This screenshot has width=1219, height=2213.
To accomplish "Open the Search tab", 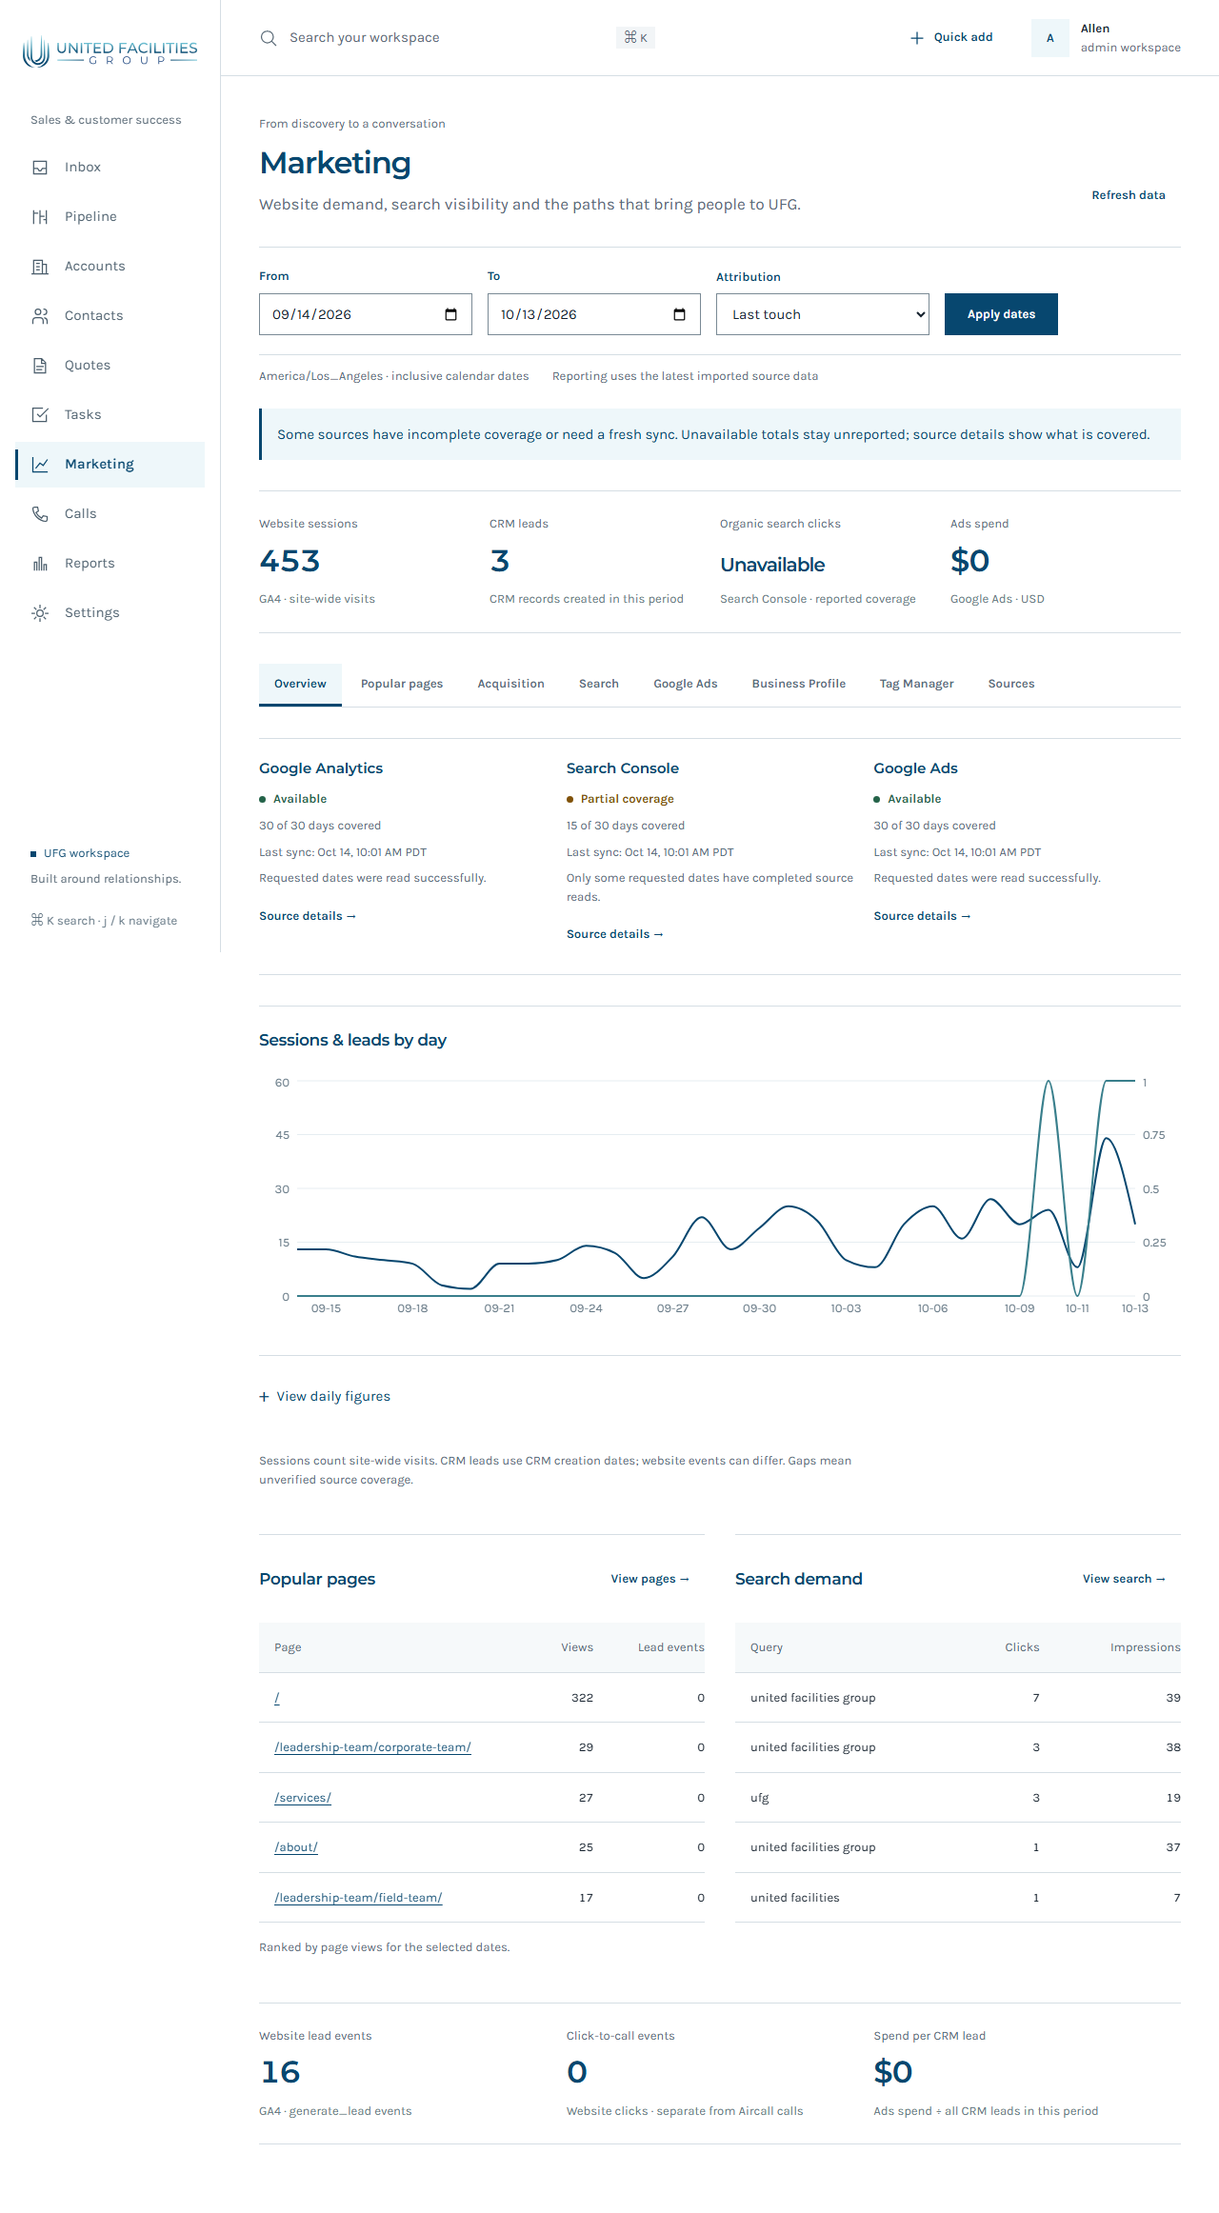I will click(599, 685).
